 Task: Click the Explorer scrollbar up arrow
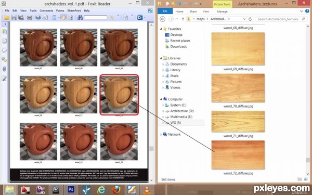click(308, 26)
